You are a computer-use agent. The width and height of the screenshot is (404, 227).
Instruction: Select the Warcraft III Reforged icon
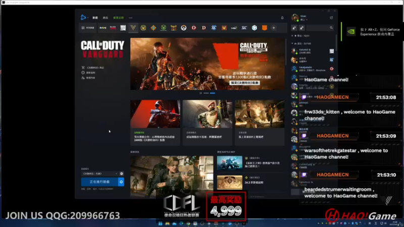coord(224,28)
